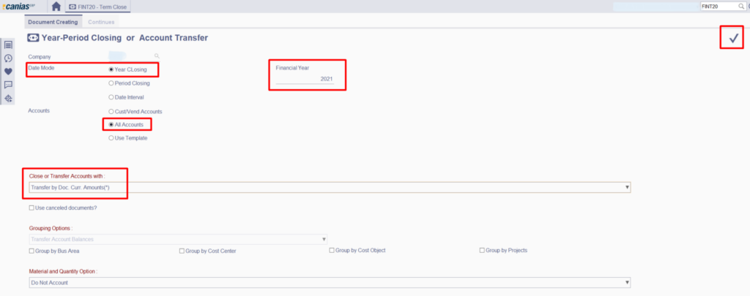Enable Use canceled documents checkbox
Screen dimensions: 750x296
[x=31, y=208]
